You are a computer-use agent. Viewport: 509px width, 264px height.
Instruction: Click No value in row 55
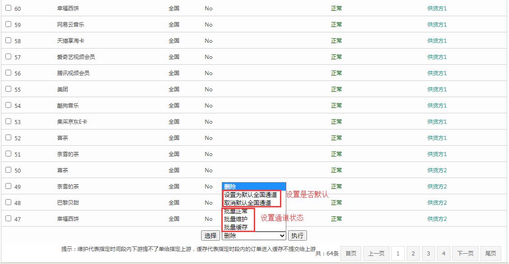[x=208, y=89]
